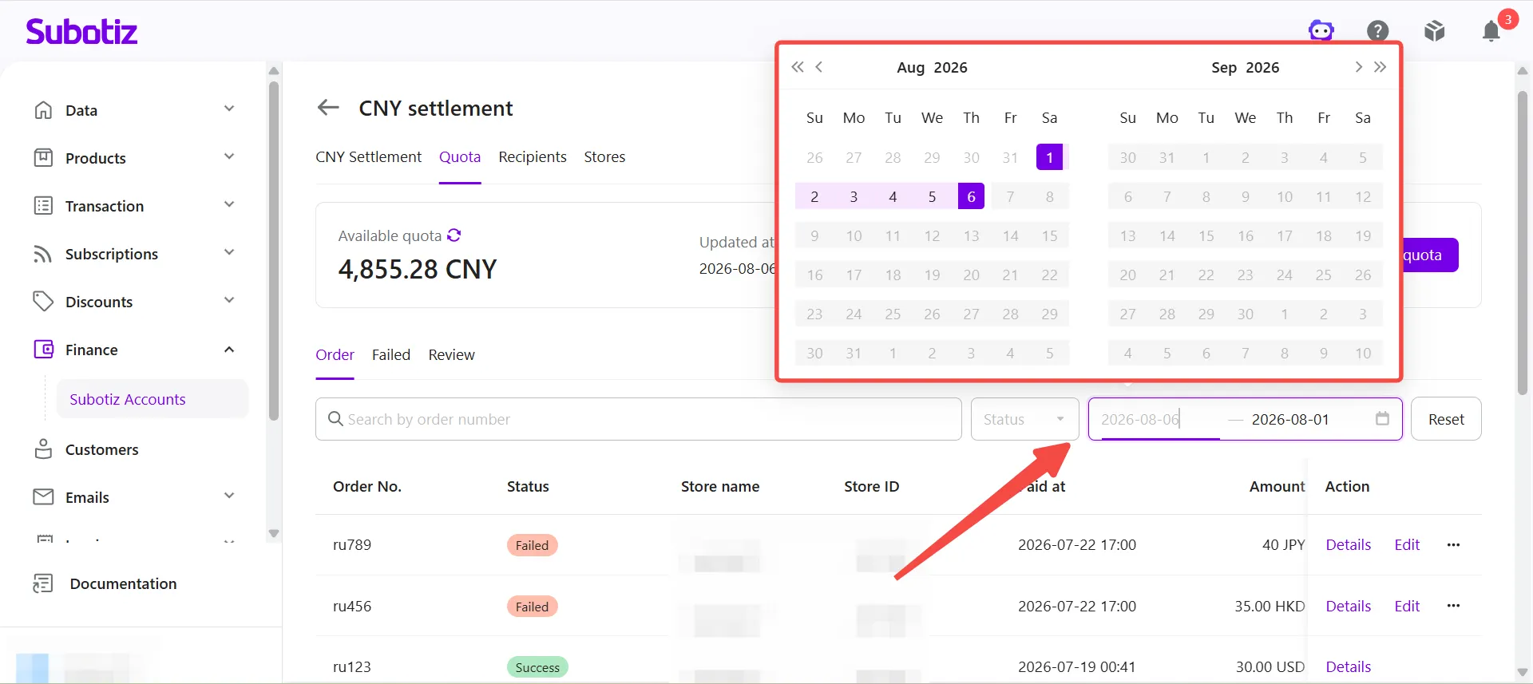Viewport: 1533px width, 684px height.
Task: Select the Quota tab
Action: pyautogui.click(x=460, y=157)
